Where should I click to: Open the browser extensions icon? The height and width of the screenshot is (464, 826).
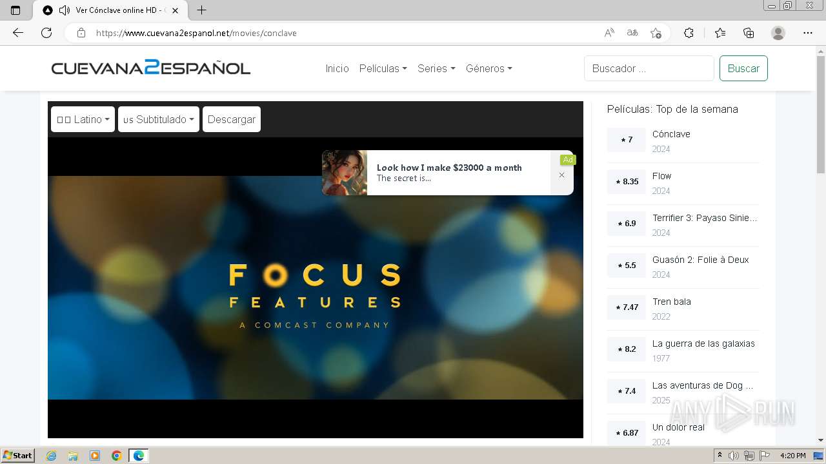(689, 33)
